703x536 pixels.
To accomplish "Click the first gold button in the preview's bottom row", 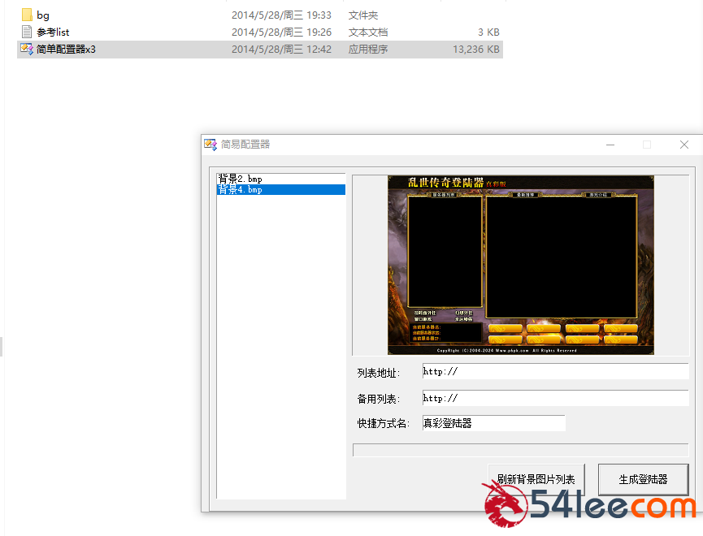I will pos(503,339).
